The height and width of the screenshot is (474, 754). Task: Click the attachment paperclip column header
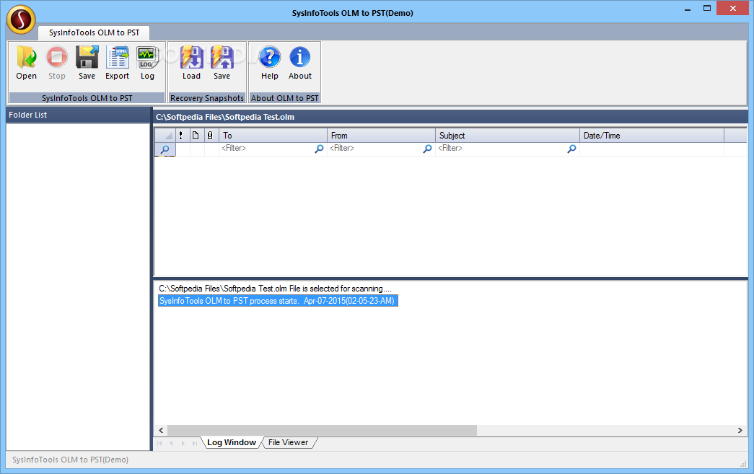pyautogui.click(x=210, y=136)
